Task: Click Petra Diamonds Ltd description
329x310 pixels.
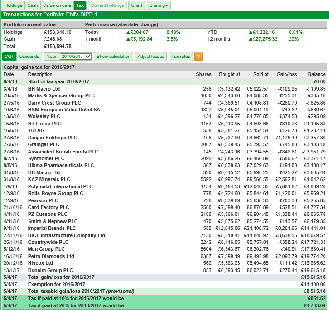Action: pyautogui.click(x=51, y=256)
